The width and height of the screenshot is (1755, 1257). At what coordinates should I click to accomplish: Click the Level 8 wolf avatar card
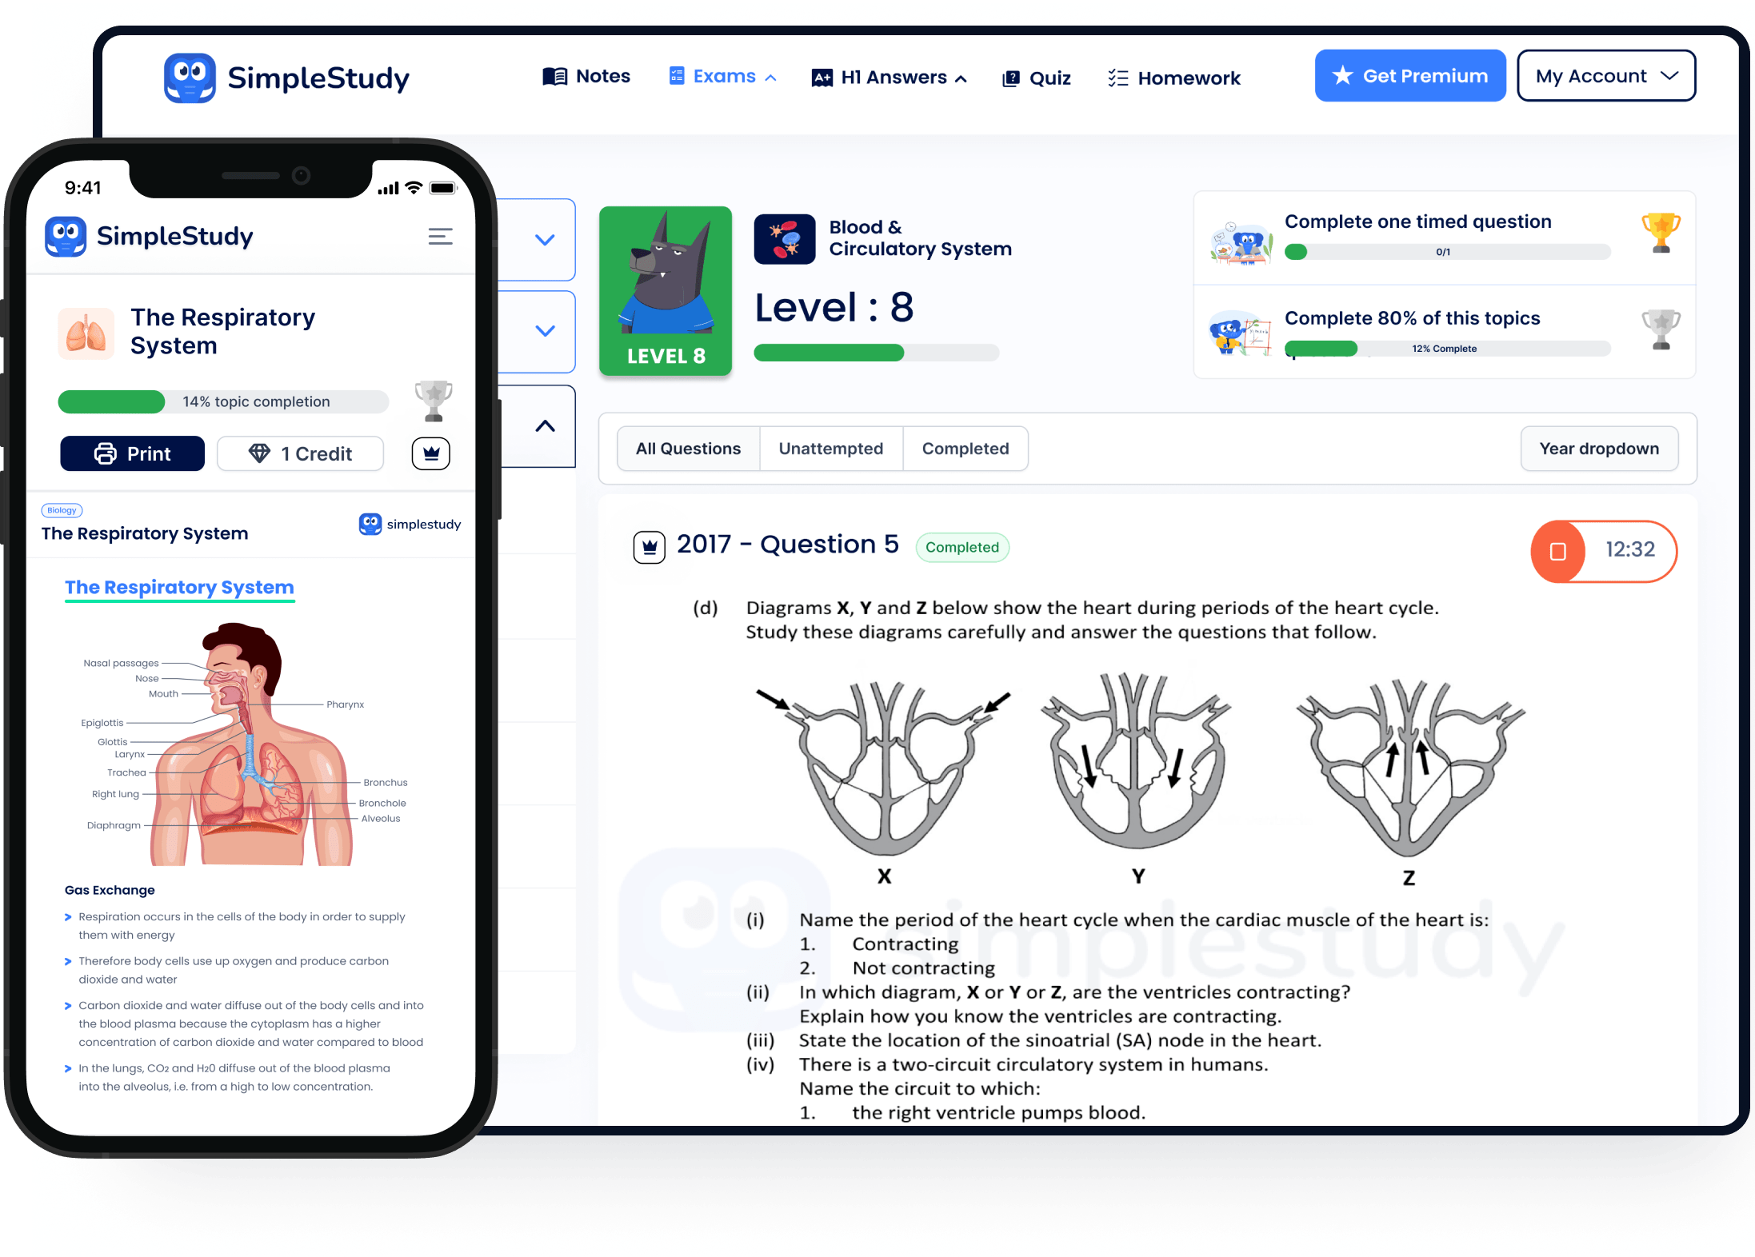[666, 291]
